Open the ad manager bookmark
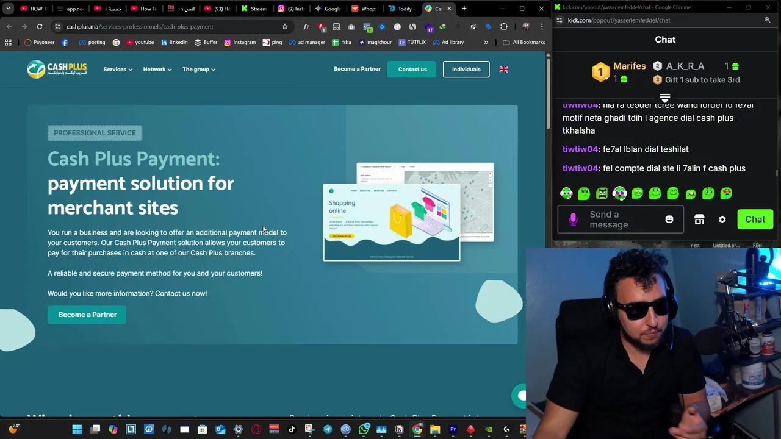Viewport: 781px width, 439px height. coord(307,43)
